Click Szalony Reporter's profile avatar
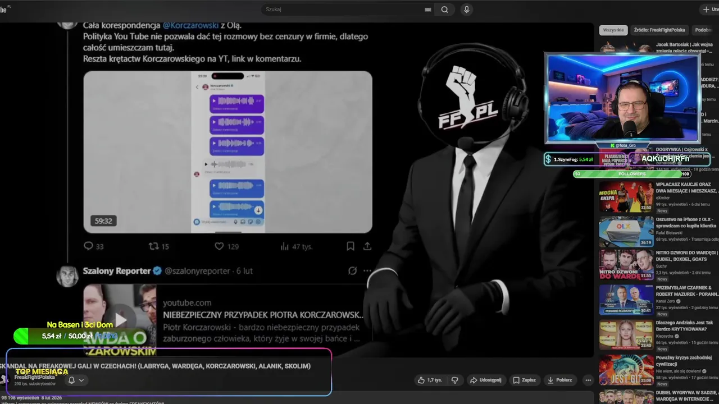719x404 pixels. pos(67,276)
